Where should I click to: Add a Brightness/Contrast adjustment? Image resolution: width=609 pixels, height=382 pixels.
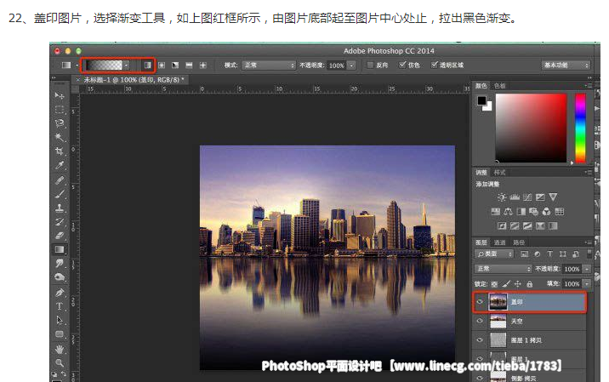point(502,197)
